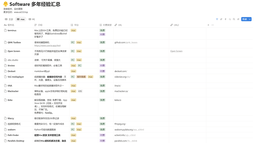Screen dimensions: 256x143
Task: Open the view settings sliders icon
Action: (x=238, y=19)
